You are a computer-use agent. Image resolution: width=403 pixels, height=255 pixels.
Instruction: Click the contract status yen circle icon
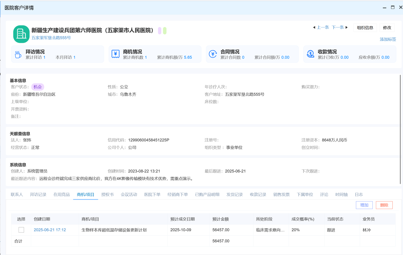tap(213, 54)
